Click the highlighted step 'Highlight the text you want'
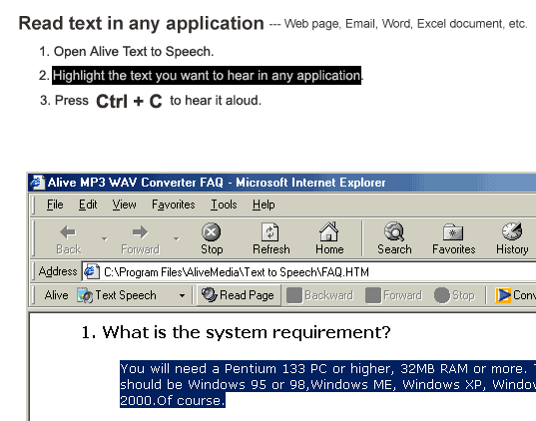 pos(207,75)
